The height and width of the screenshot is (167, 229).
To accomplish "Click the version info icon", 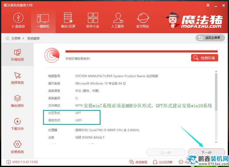I will pos(9,162).
